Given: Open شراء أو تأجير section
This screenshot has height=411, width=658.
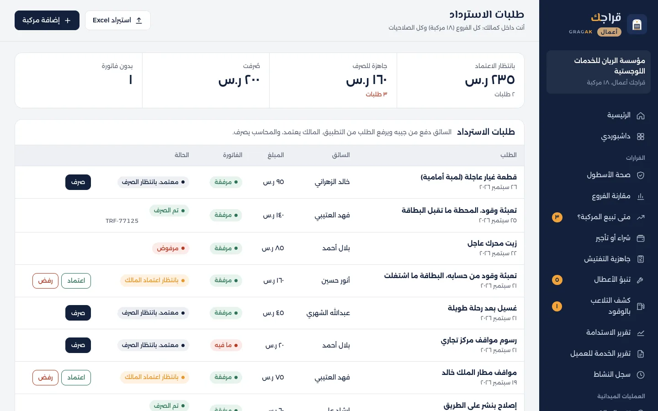Looking at the screenshot, I should click(599, 238).
